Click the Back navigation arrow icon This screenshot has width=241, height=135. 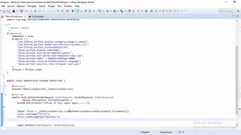[175, 11]
